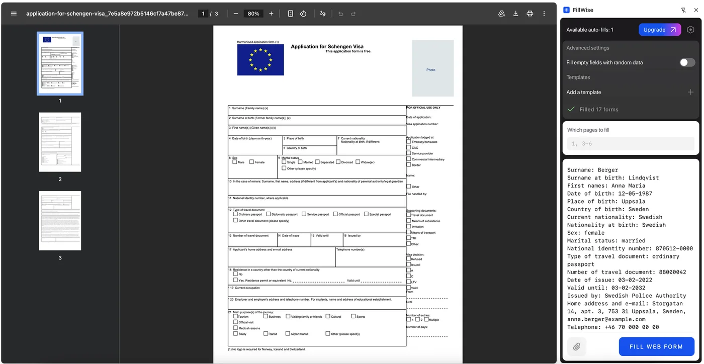This screenshot has height=364, width=704.
Task: Click the plus icon to add a template
Action: click(x=690, y=92)
